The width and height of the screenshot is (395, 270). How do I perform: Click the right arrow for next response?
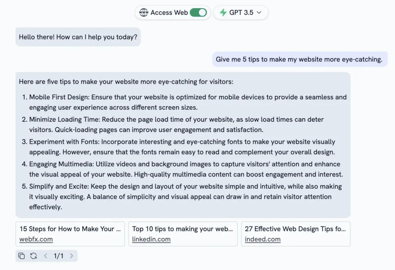click(72, 256)
